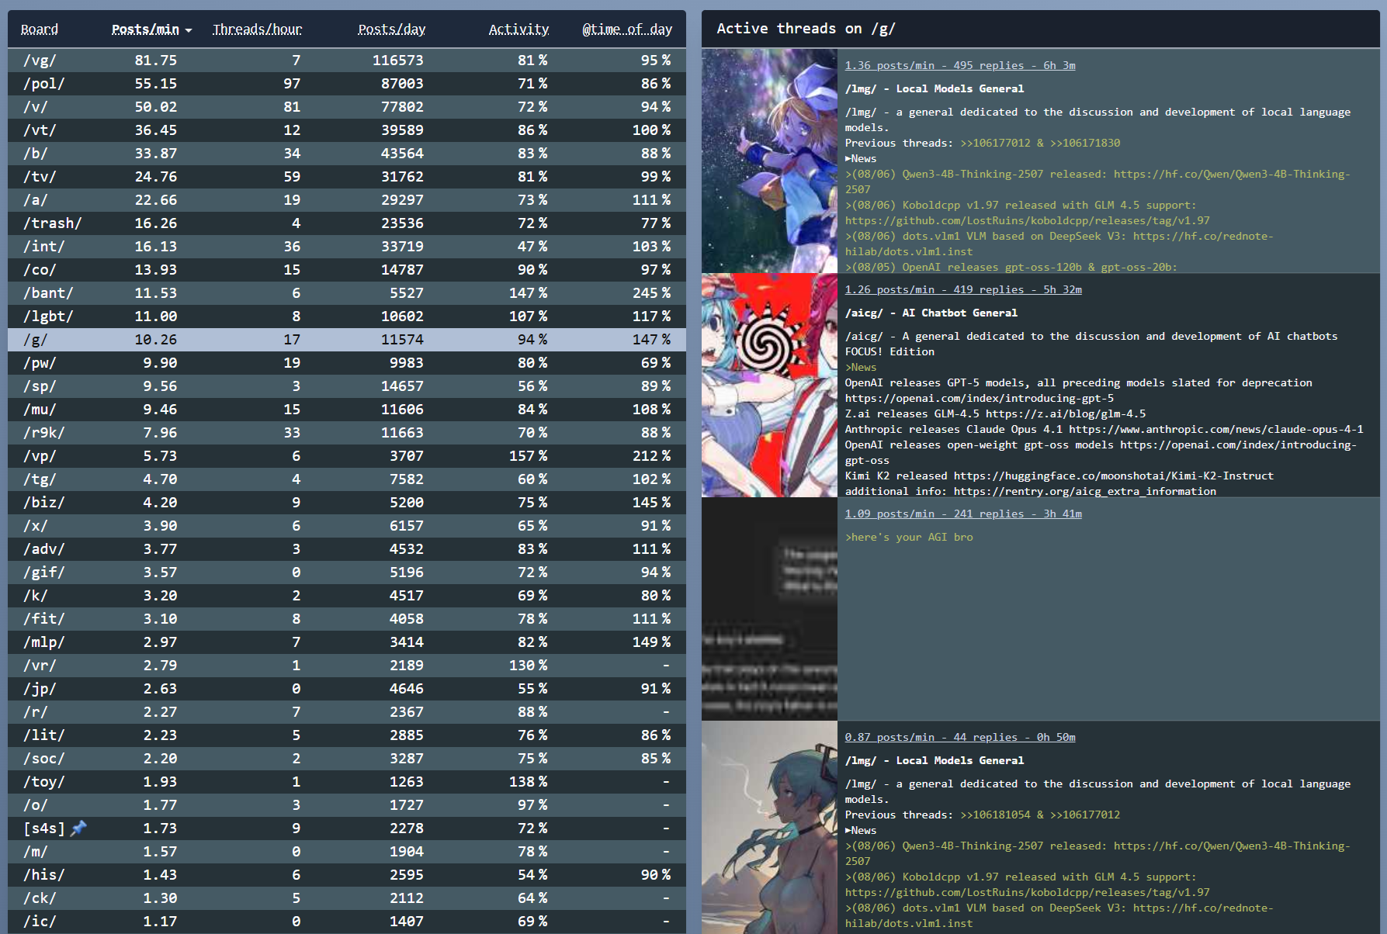The height and width of the screenshot is (934, 1387).
Task: Select the /toy/ board row
Action: coord(347,782)
